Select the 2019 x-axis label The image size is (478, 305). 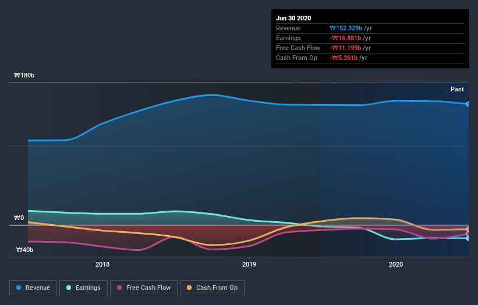point(249,264)
